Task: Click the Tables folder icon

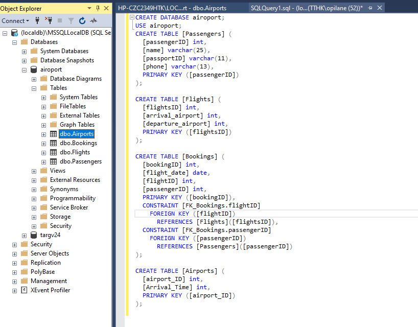Action: pyautogui.click(x=44, y=88)
